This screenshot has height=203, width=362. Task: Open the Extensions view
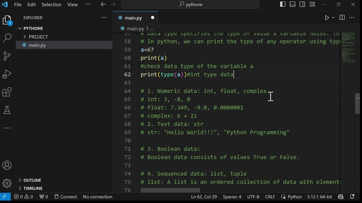pos(7,92)
